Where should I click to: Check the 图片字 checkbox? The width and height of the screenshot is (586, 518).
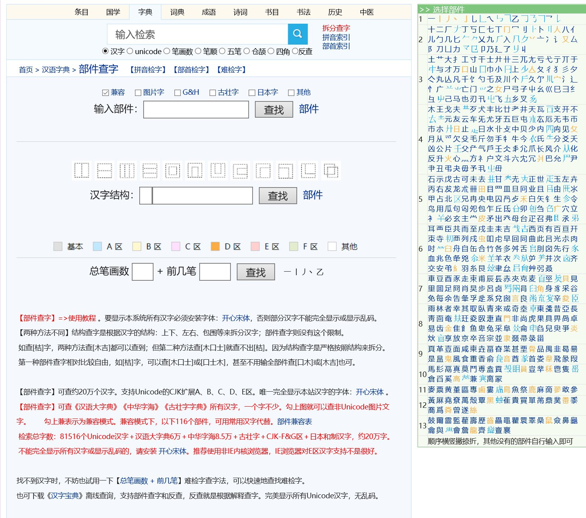(x=138, y=93)
